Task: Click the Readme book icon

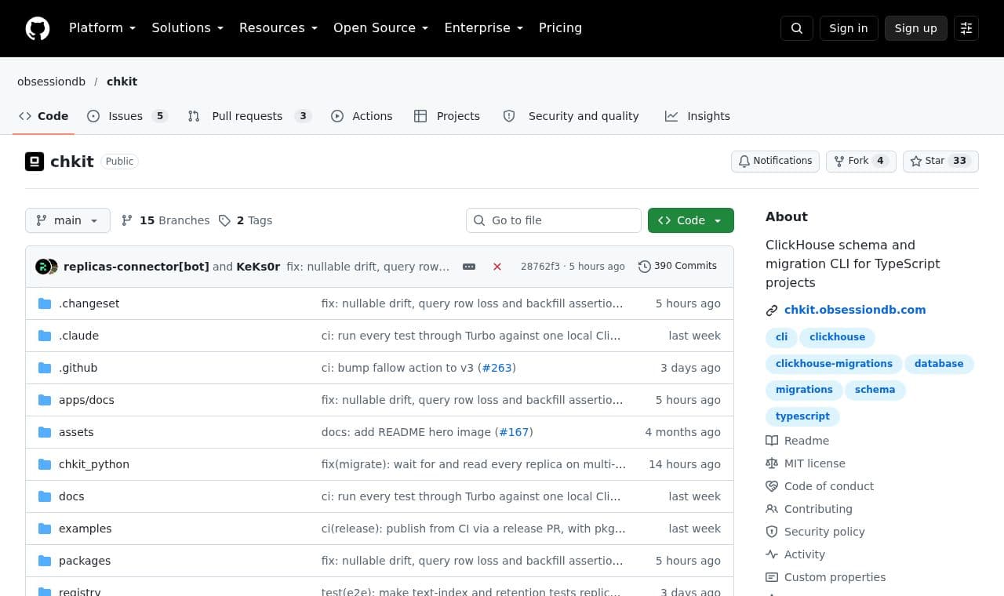Action: pos(772,441)
